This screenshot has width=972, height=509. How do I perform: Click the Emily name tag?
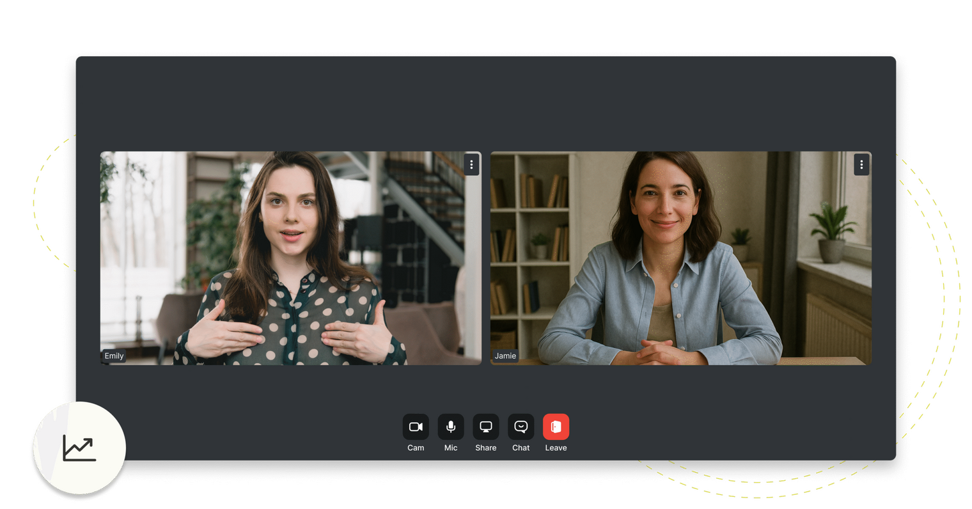(x=114, y=356)
